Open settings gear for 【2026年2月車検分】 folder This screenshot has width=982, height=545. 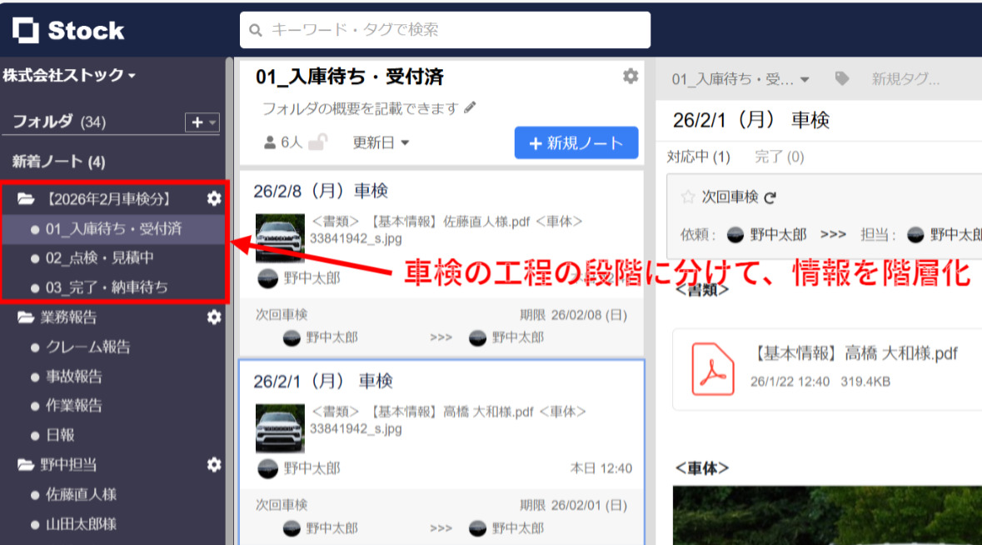coord(214,199)
